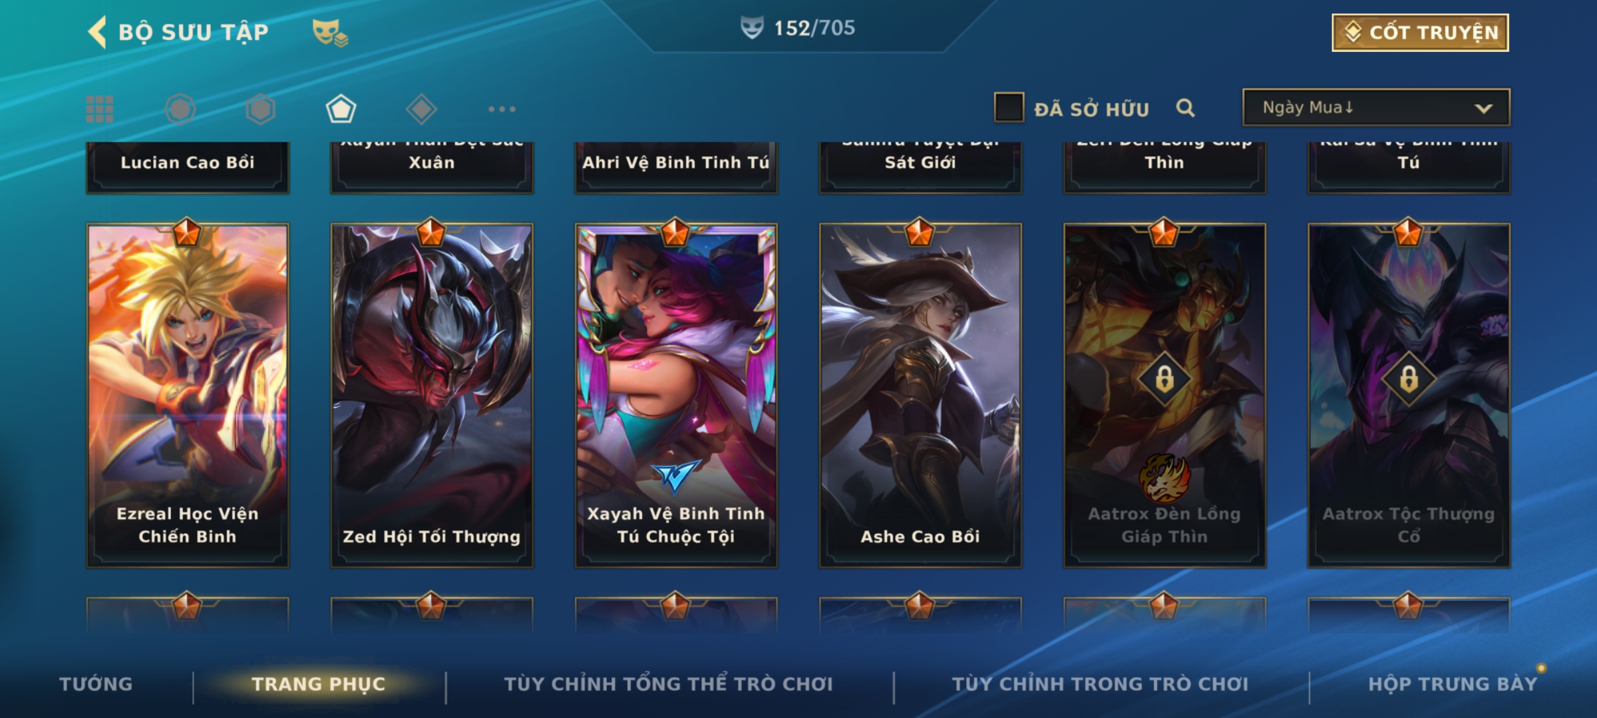This screenshot has height=718, width=1597.
Task: Select the pentagon rarity filter icon
Action: coord(341,109)
